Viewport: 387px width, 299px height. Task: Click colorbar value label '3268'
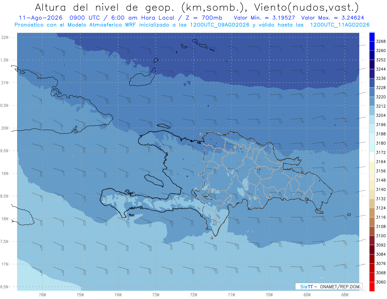pos(381,41)
